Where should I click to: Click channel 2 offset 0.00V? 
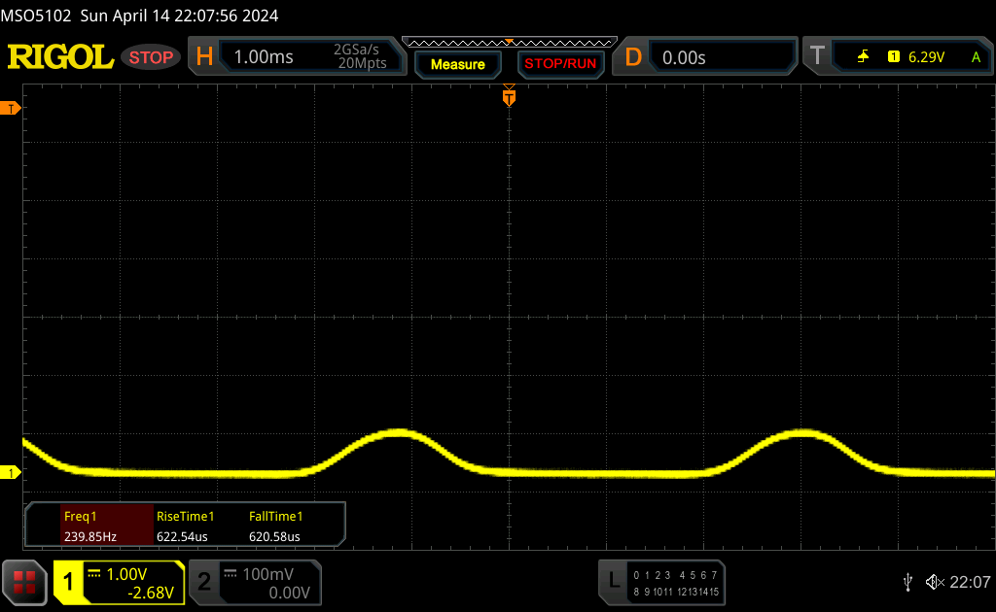(x=289, y=593)
